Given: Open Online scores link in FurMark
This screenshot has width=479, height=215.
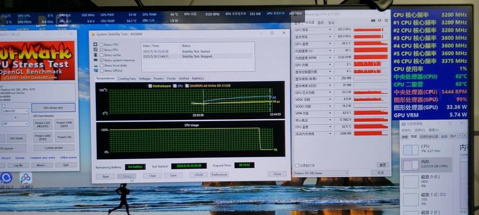Looking at the screenshot, I should click(68, 157).
